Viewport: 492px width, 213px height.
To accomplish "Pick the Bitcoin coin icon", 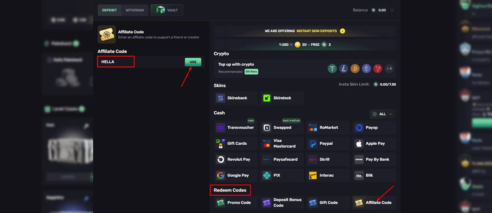I will [x=355, y=69].
